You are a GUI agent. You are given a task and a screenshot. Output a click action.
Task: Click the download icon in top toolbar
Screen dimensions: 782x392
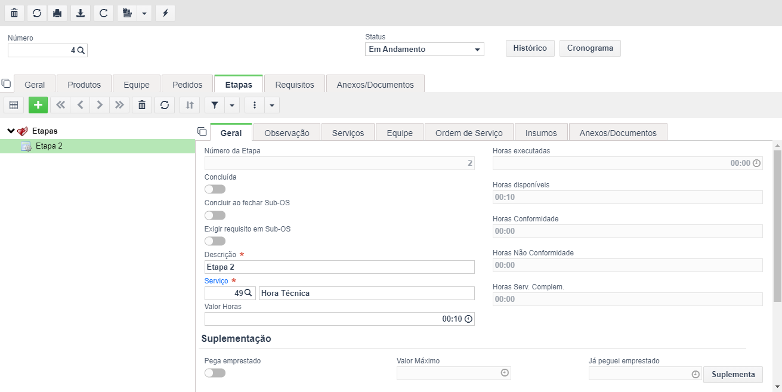point(81,13)
